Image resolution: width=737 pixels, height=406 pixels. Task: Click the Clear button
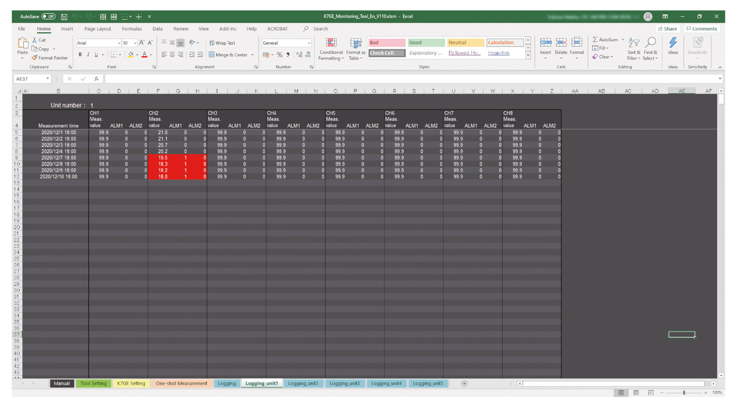point(603,57)
